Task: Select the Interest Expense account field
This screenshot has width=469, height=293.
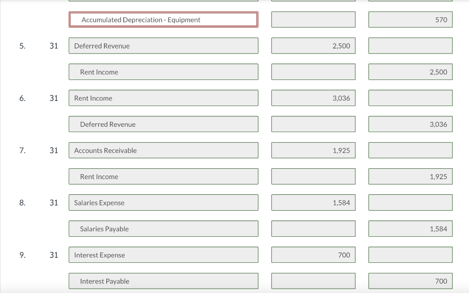Action: (163, 255)
